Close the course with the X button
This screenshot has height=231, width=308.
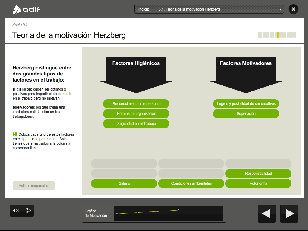(x=293, y=9)
